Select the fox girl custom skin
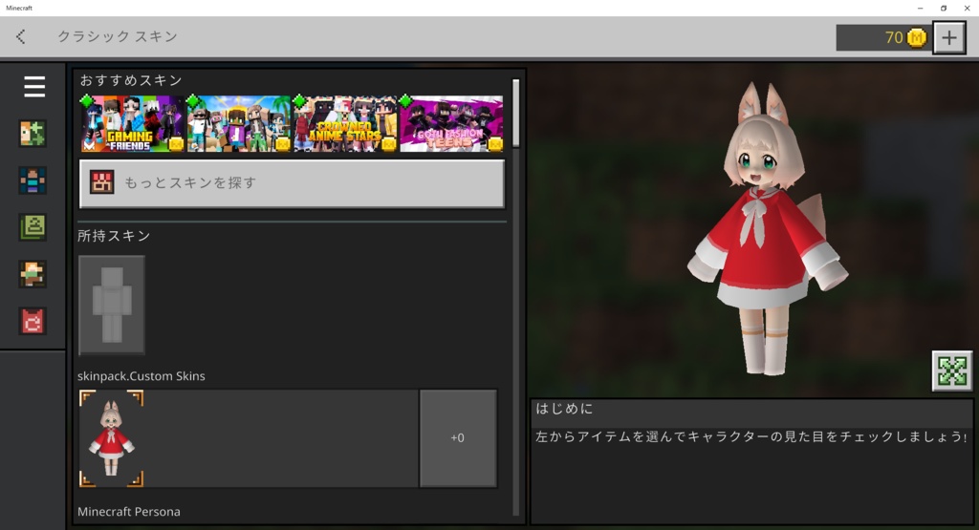This screenshot has width=979, height=530. click(x=111, y=438)
